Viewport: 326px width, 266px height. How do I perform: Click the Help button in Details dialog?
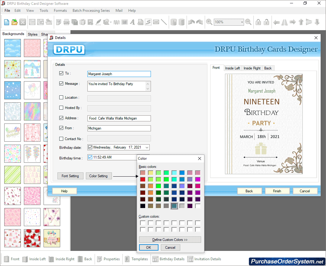point(64,191)
